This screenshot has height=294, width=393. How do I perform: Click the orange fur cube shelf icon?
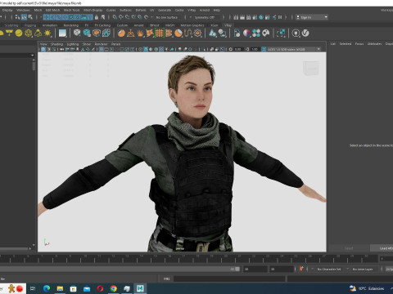[97, 33]
